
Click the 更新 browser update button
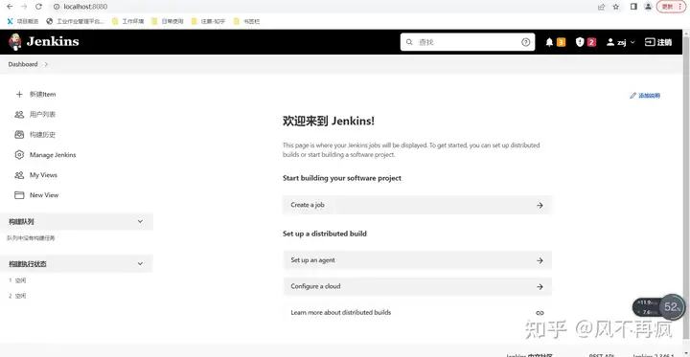click(x=672, y=7)
